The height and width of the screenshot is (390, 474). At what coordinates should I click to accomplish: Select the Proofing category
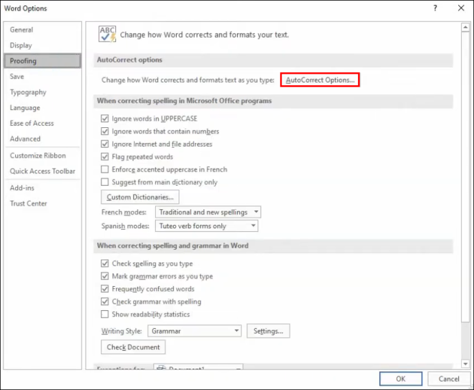point(43,61)
